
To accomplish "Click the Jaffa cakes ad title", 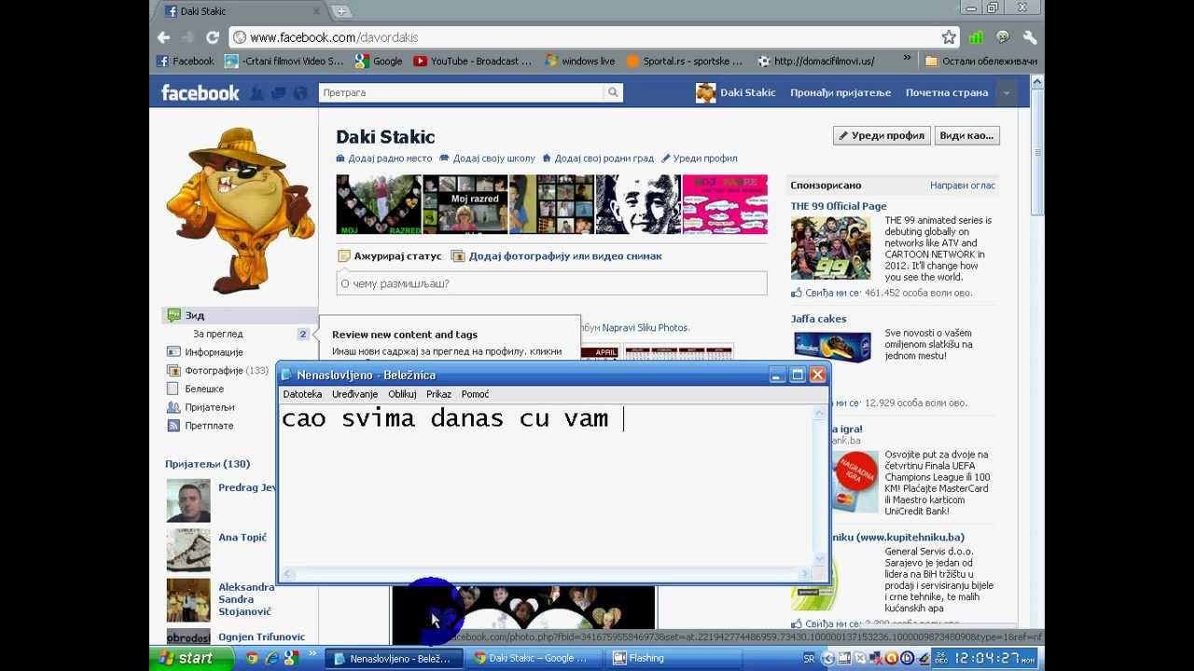I will 818,319.
